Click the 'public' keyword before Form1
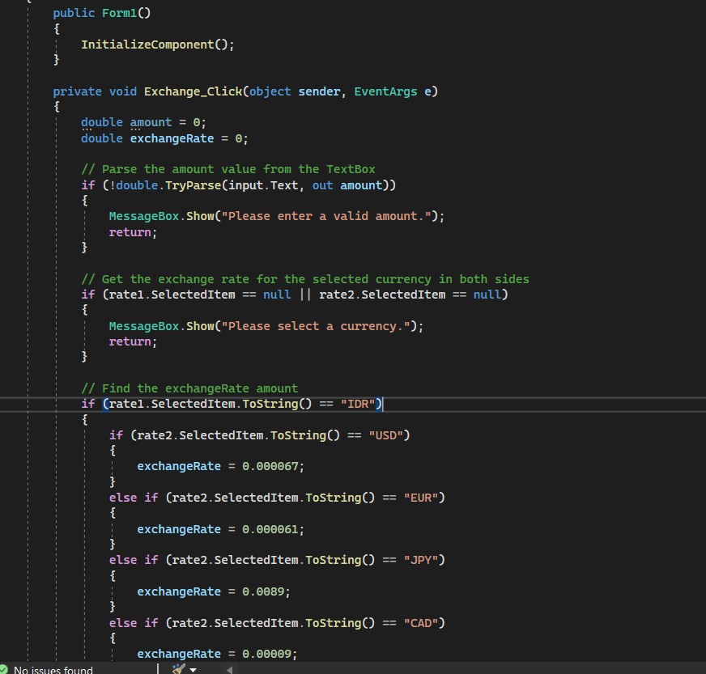Viewport: 706px width, 674px height. coord(74,13)
